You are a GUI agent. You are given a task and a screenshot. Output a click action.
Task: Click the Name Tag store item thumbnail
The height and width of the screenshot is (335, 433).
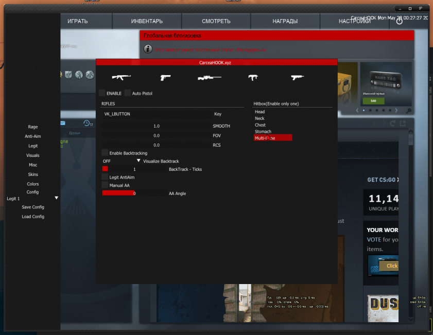pyautogui.click(x=386, y=80)
